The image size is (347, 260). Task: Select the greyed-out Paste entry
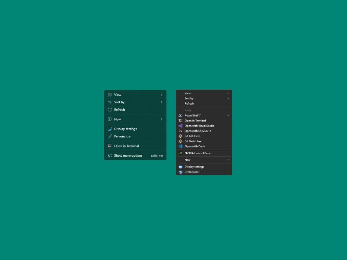[204, 110]
